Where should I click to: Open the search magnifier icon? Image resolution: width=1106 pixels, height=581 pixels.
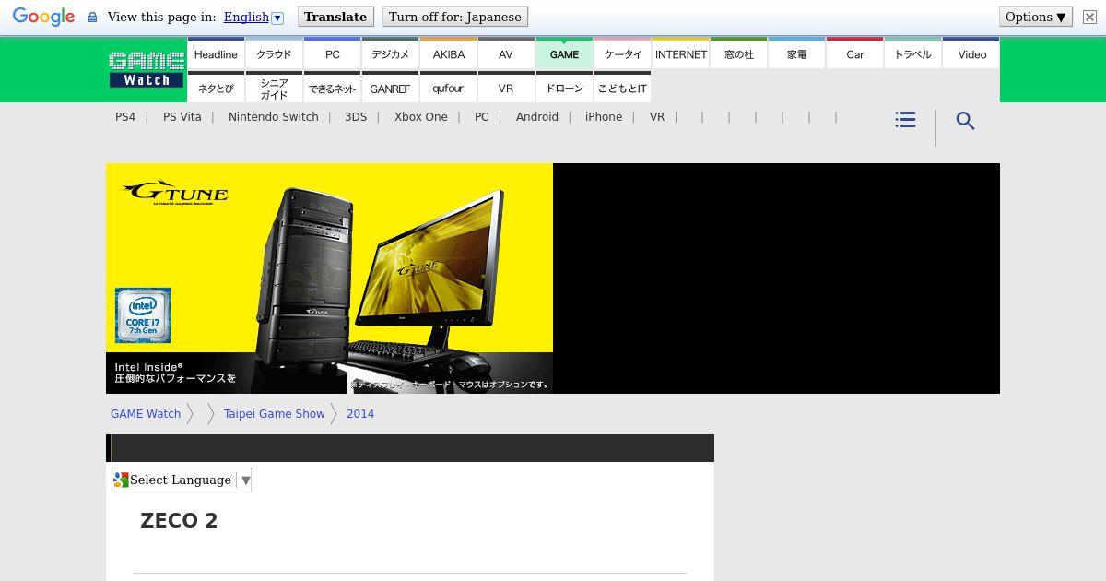(x=965, y=121)
